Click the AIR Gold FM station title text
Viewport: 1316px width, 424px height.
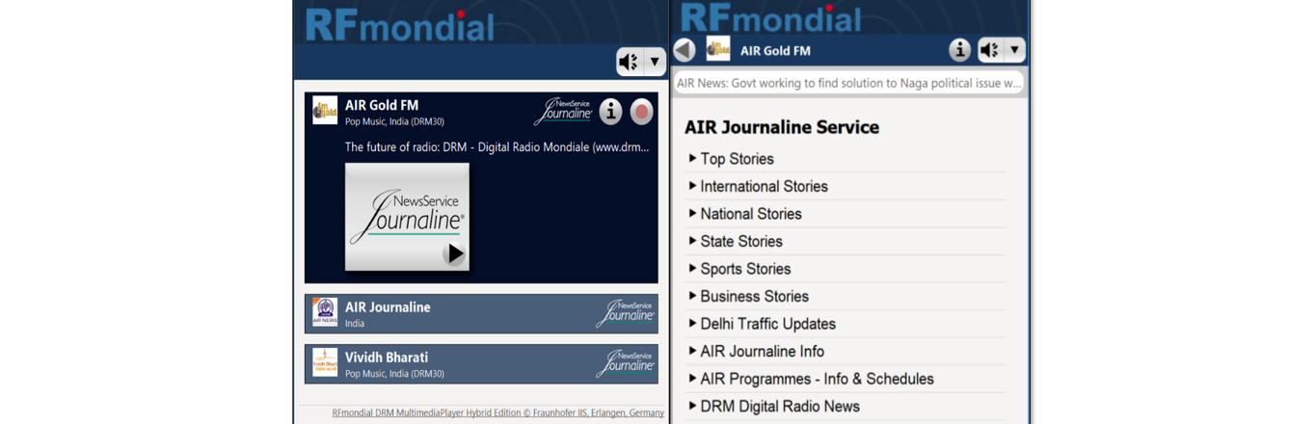pyautogui.click(x=382, y=105)
